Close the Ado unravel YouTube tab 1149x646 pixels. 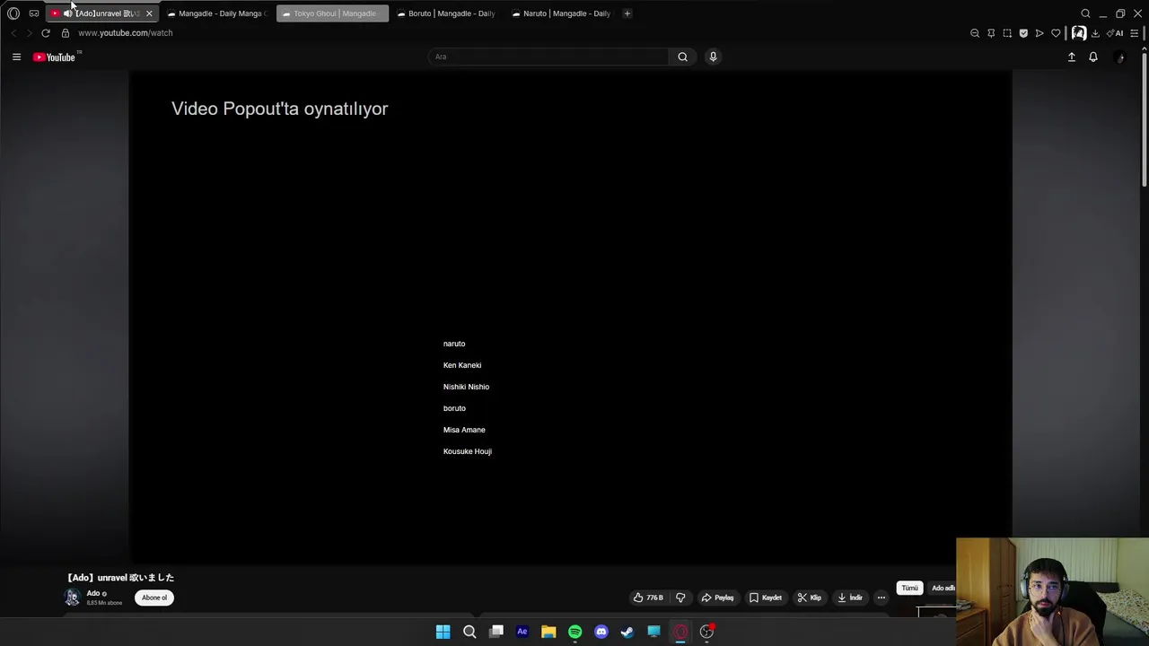149,13
